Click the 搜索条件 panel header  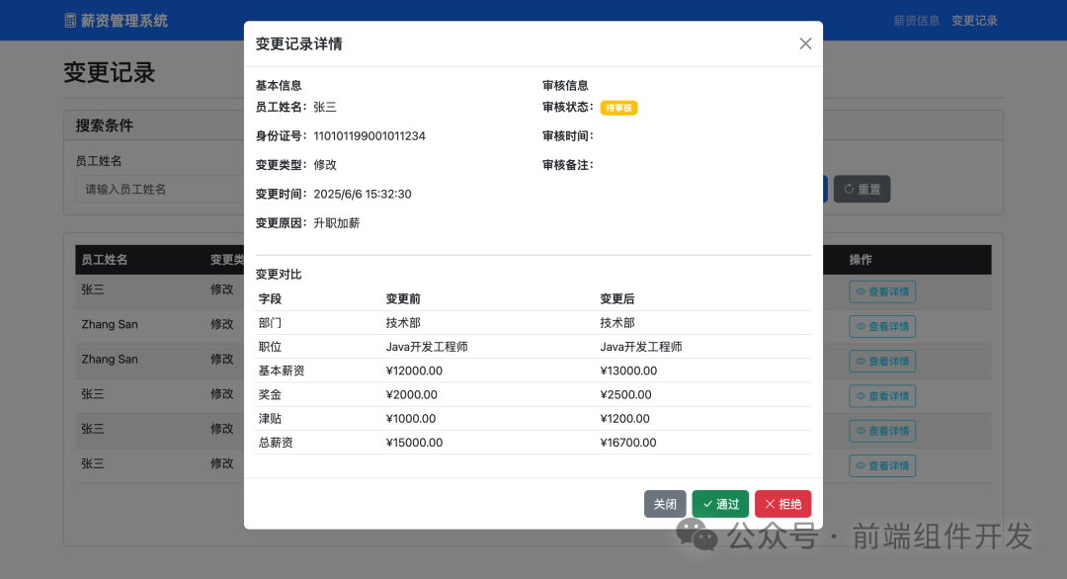click(104, 125)
